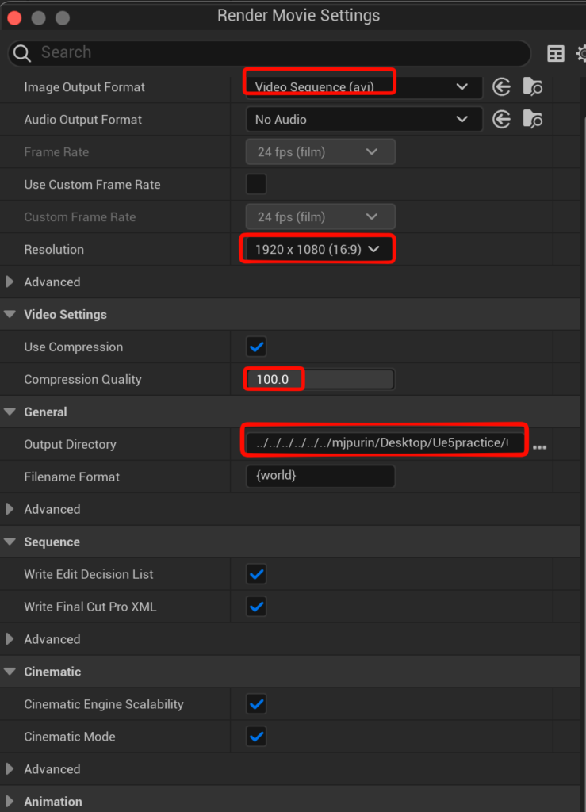The width and height of the screenshot is (586, 812).
Task: Disable Write Final Cut Pro XML
Action: [x=256, y=607]
